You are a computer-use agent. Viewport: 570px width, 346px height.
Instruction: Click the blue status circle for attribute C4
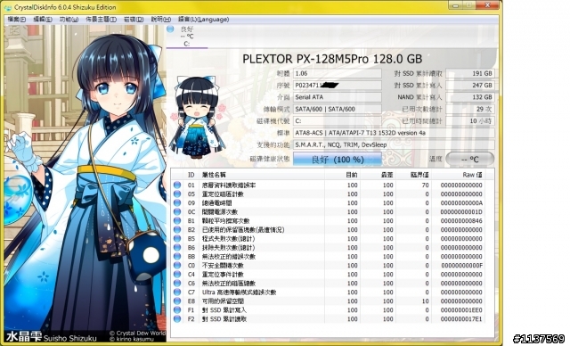click(177, 275)
